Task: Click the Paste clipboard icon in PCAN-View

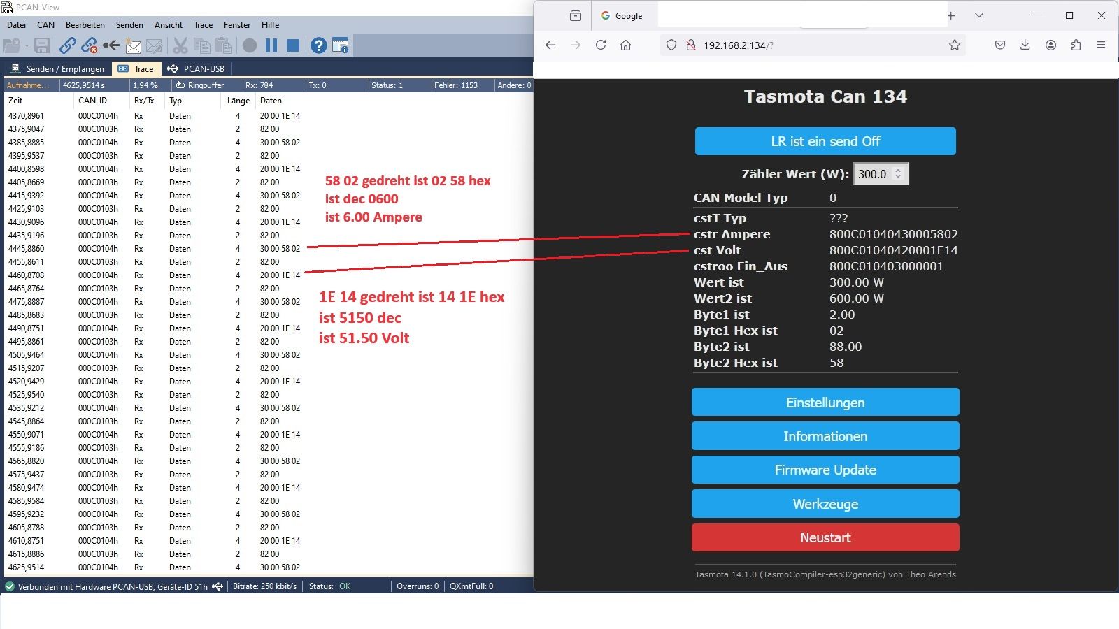Action: [224, 45]
